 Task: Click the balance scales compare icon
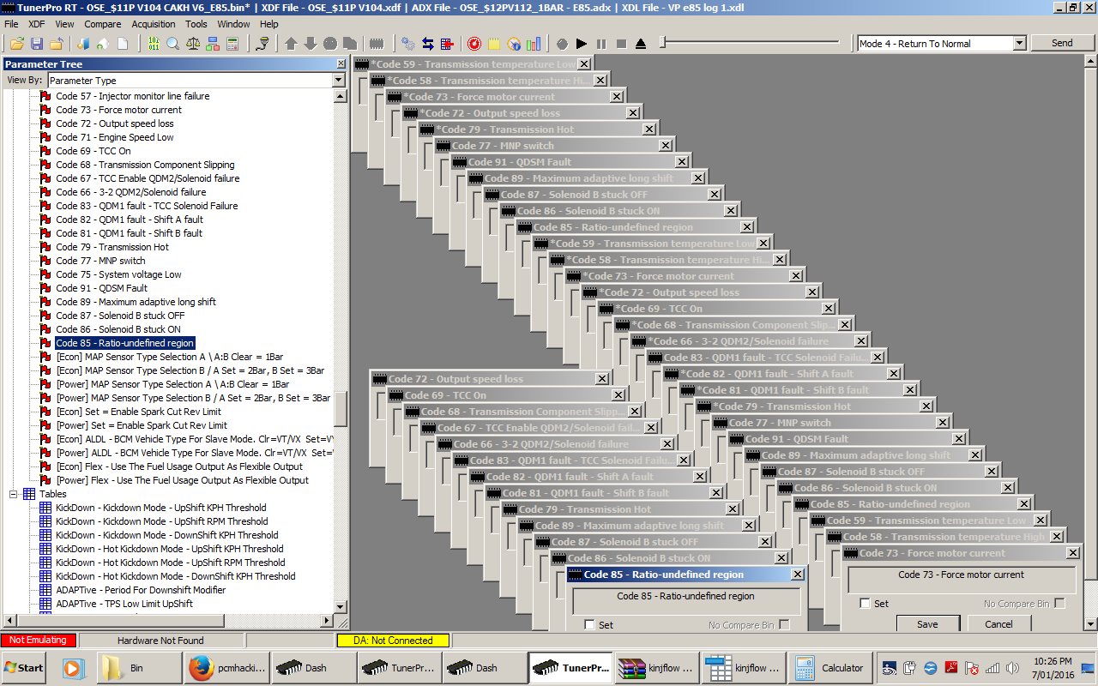[193, 44]
